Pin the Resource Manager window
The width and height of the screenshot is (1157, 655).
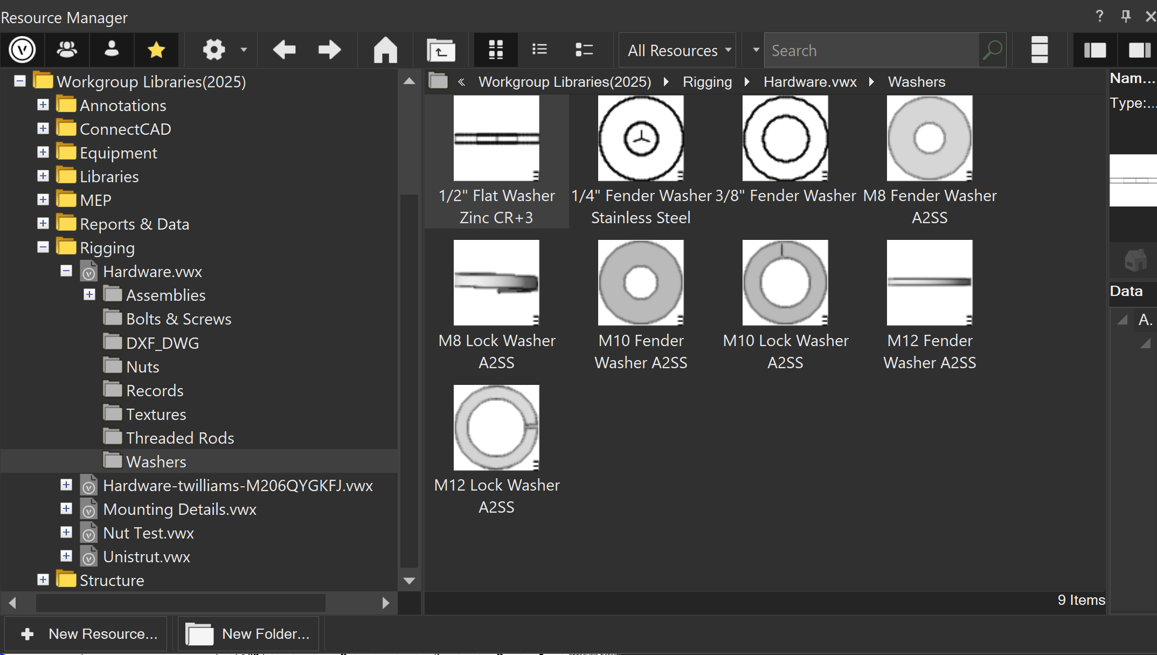(x=1125, y=16)
